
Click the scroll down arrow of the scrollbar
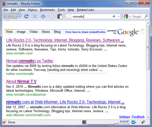pyautogui.click(x=148, y=117)
